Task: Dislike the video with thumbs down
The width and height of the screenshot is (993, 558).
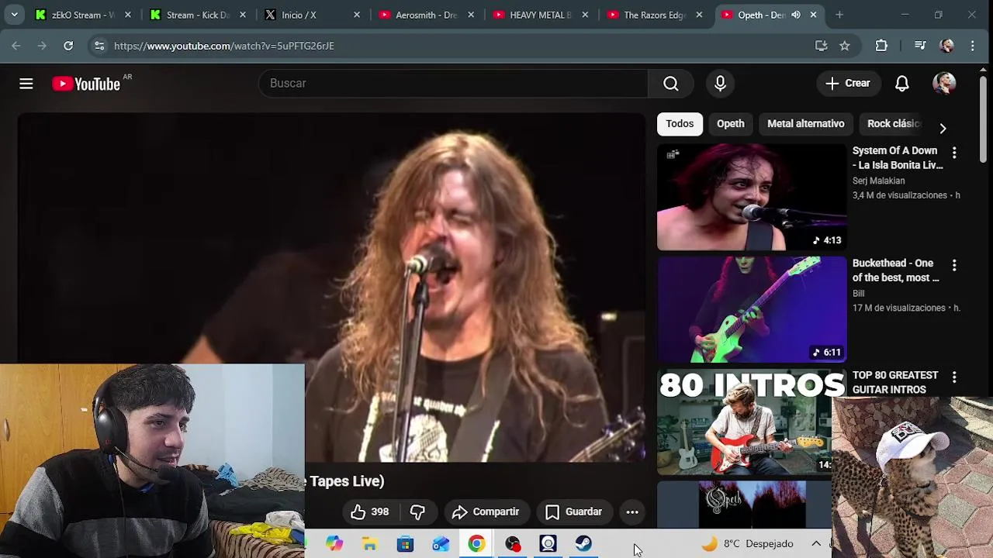Action: 417,511
